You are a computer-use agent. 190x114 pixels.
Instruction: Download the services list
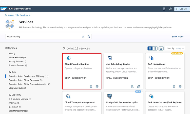(x=161, y=49)
